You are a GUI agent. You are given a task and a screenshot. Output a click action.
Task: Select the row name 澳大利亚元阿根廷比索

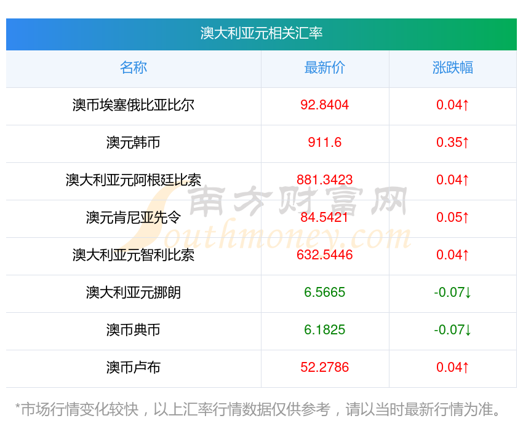(x=134, y=180)
